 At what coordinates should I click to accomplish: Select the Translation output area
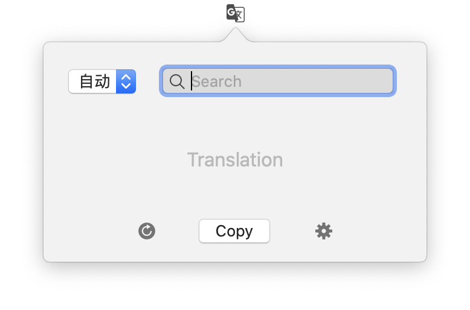(x=235, y=160)
